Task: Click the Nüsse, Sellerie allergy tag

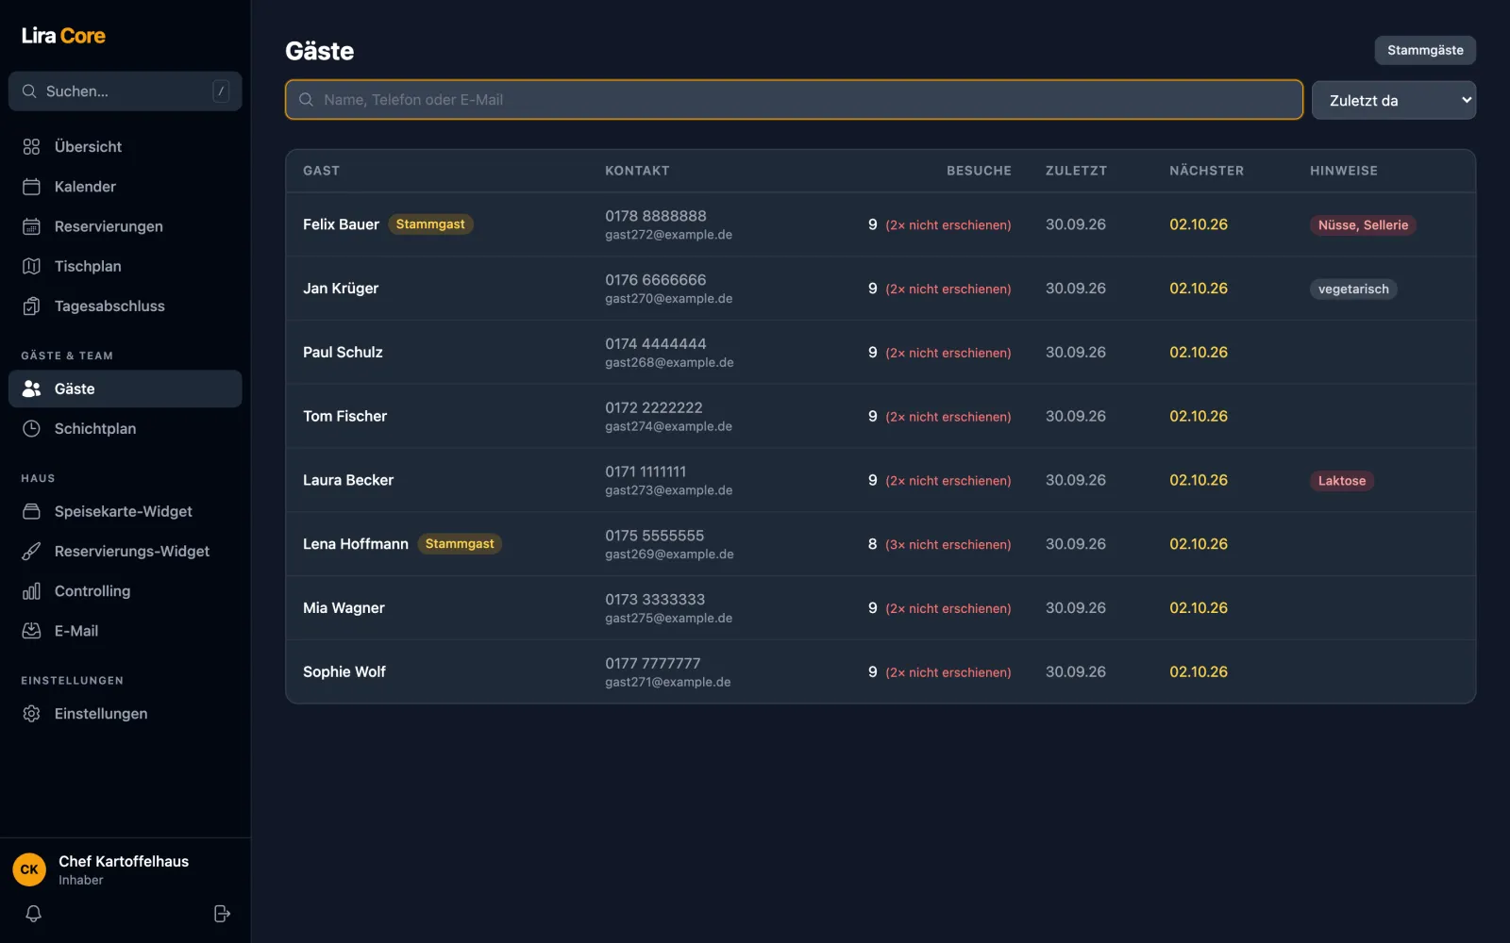Action: 1363,224
